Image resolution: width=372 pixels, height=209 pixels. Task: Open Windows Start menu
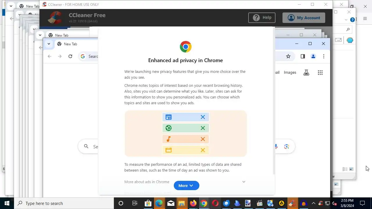(7, 203)
